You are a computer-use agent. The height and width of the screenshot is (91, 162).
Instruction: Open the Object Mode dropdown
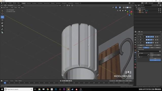pos(6,8)
